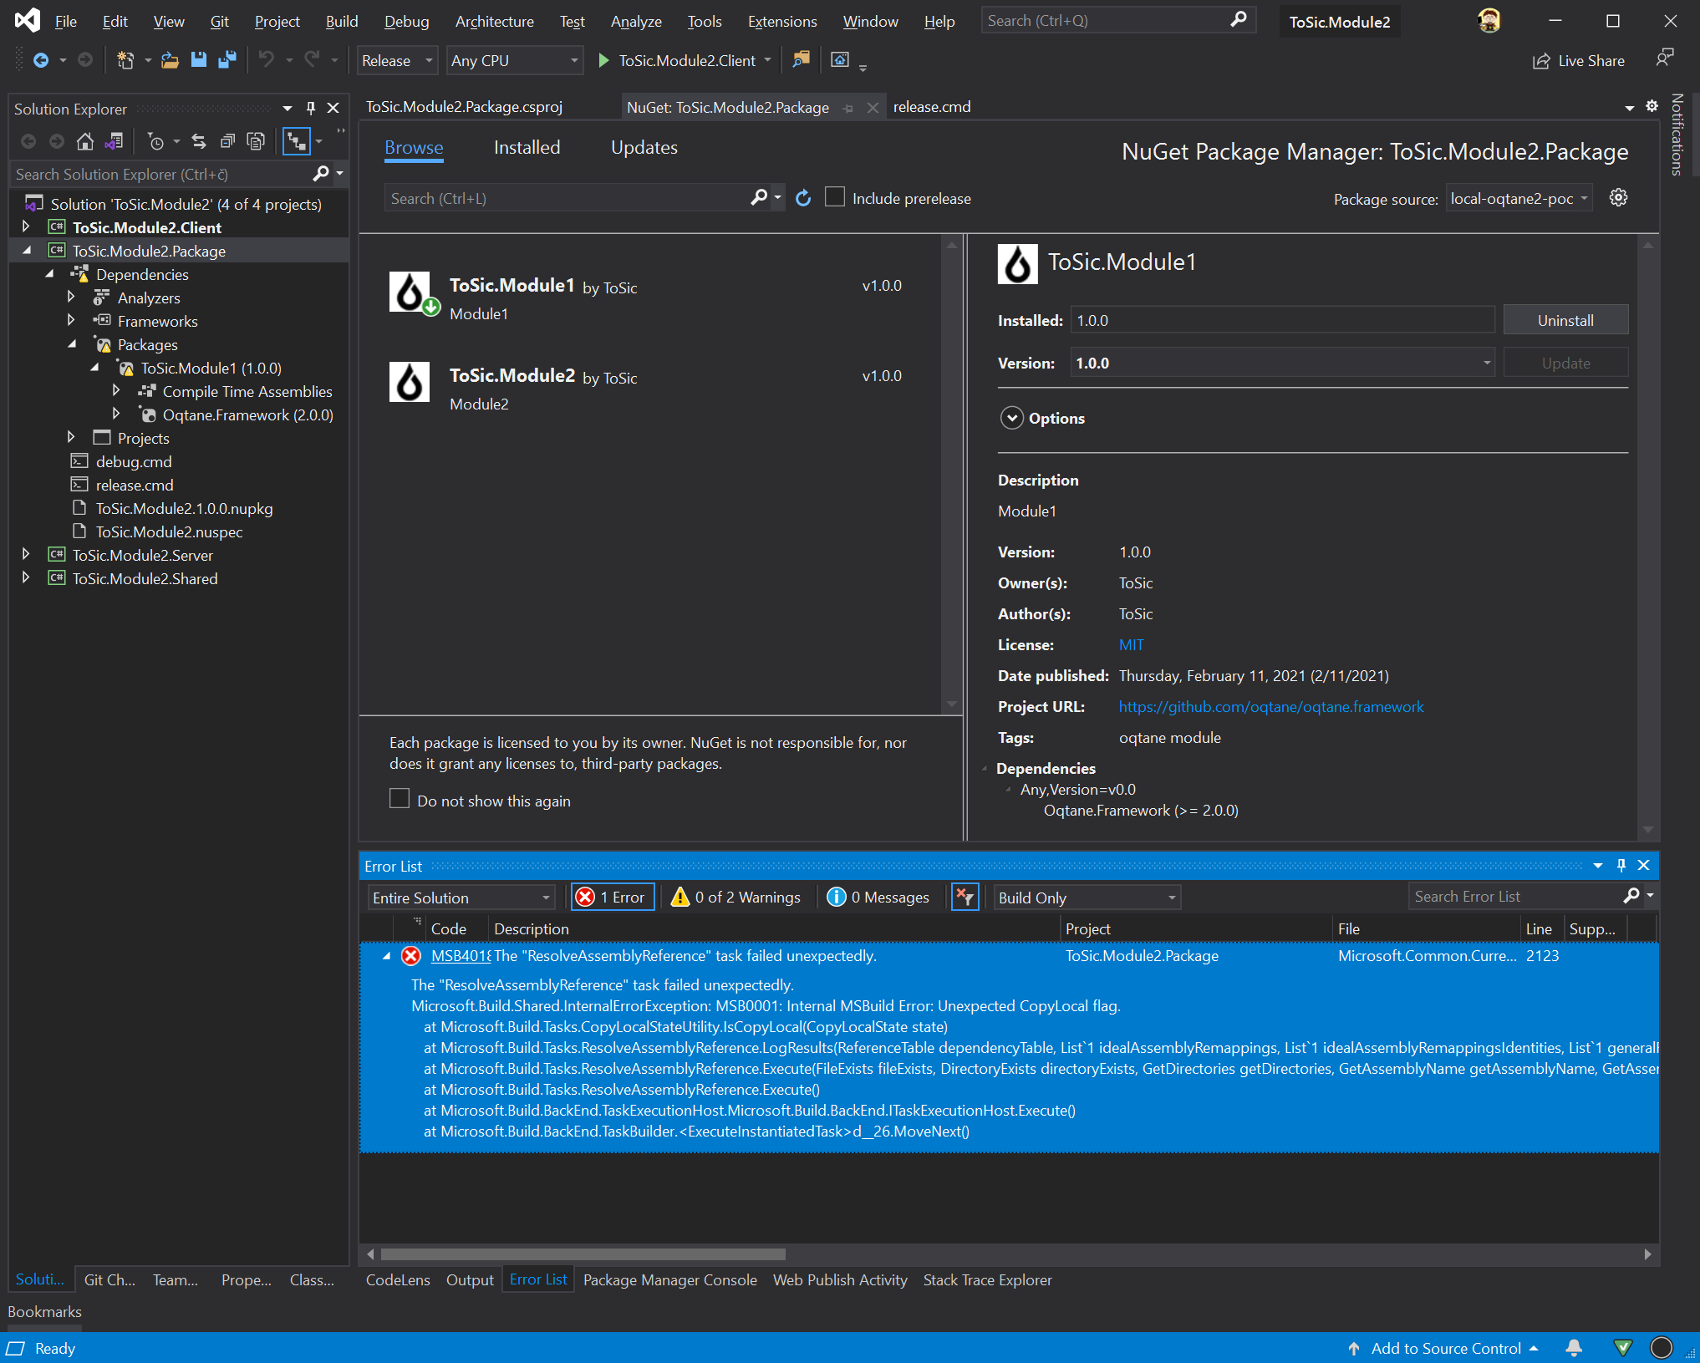Click the search icon in Solution Explorer
Image resolution: width=1700 pixels, height=1363 pixels.
point(320,174)
